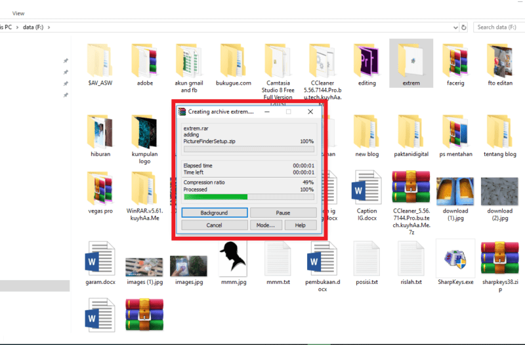525x345 pixels.
Task: Select the editing folder icon
Action: click(x=367, y=60)
